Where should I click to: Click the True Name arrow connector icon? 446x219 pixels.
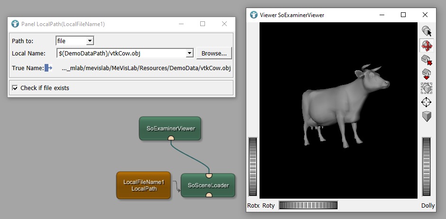pos(48,68)
